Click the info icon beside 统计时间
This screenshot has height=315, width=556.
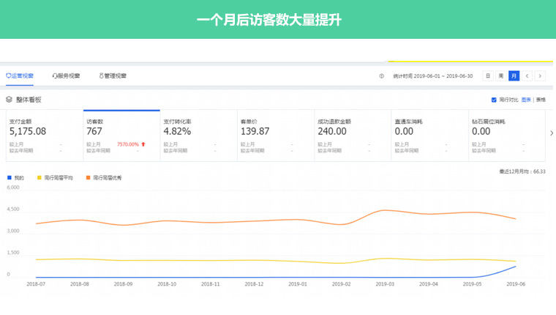pyautogui.click(x=381, y=76)
